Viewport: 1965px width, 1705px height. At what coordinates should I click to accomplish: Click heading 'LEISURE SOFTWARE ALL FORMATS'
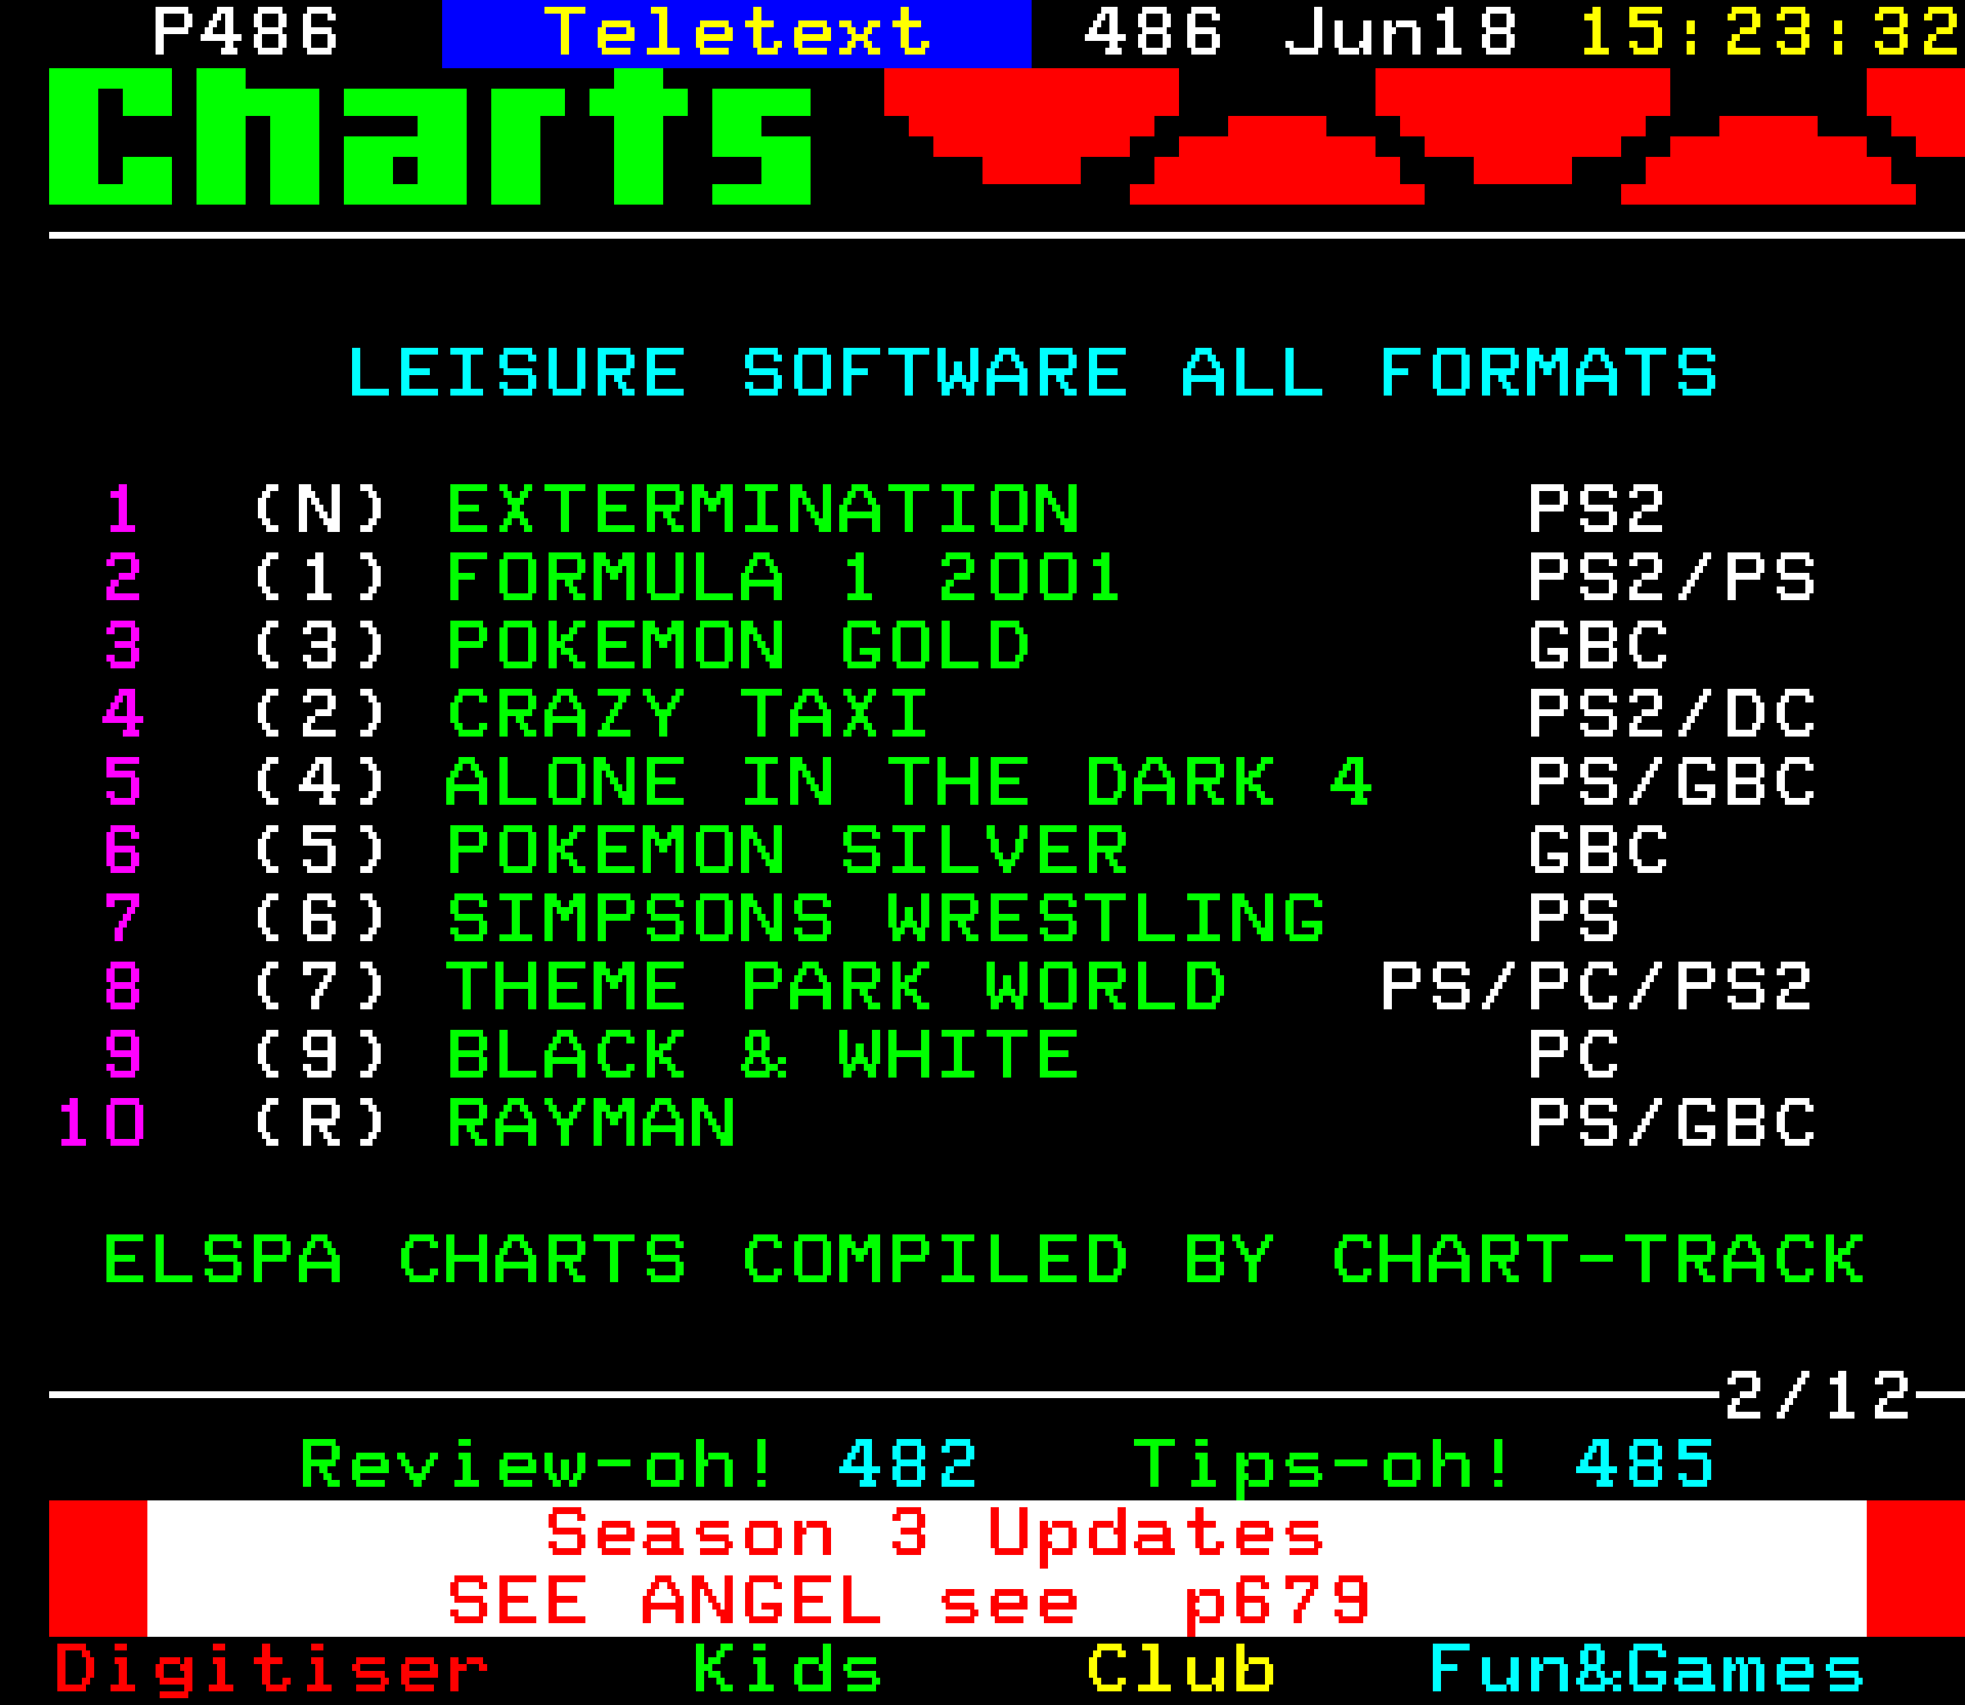tap(1033, 371)
